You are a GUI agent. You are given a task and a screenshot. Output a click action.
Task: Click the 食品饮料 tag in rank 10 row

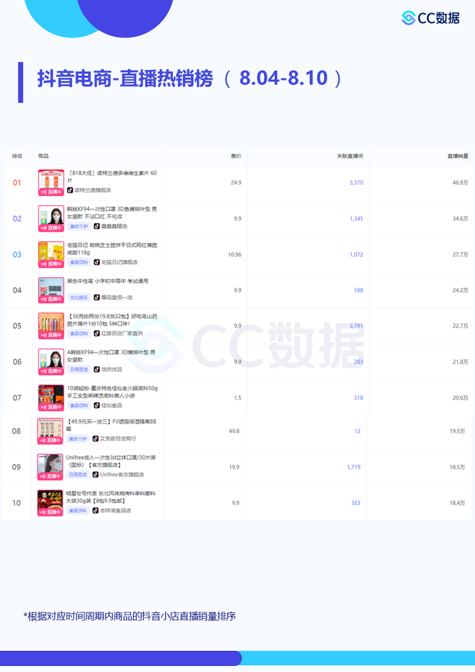pyautogui.click(x=78, y=510)
